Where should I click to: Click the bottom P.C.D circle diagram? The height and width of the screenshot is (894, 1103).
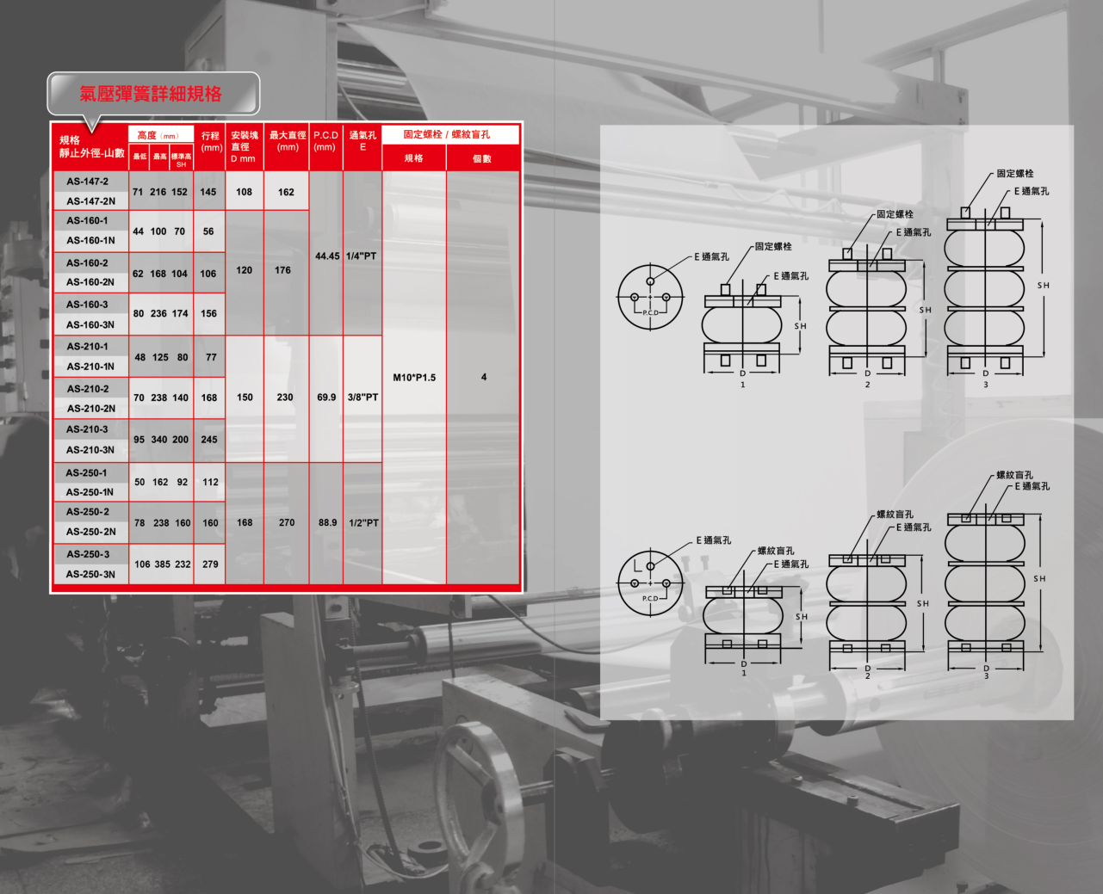coord(650,583)
